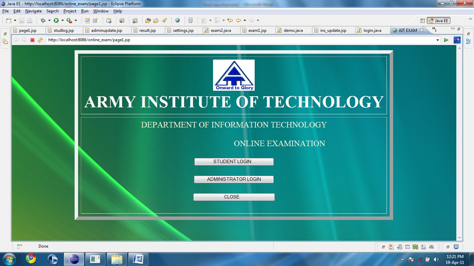Click the "Done" status bar text
This screenshot has height=266, width=474.
click(43, 246)
